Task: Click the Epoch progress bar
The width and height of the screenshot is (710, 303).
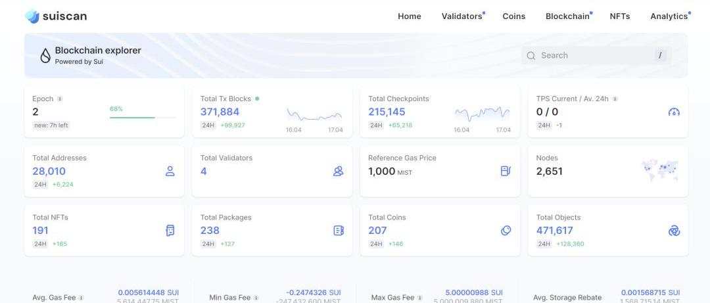Action: point(143,118)
